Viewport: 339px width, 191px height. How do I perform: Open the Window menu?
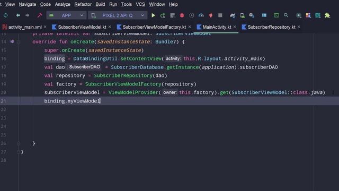point(157,4)
